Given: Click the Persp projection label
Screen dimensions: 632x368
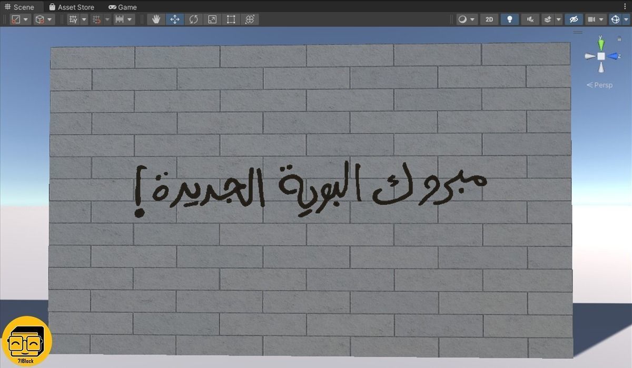Looking at the screenshot, I should point(600,85).
